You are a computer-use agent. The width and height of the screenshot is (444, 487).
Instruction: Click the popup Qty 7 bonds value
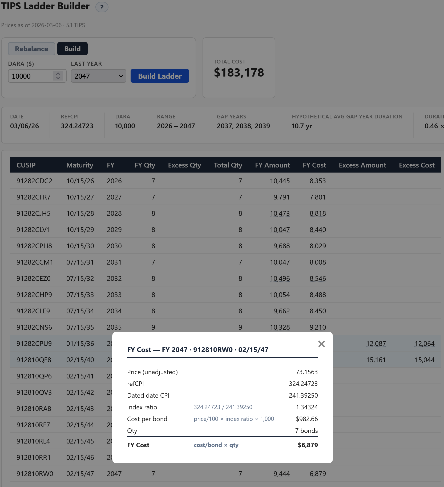pos(306,430)
